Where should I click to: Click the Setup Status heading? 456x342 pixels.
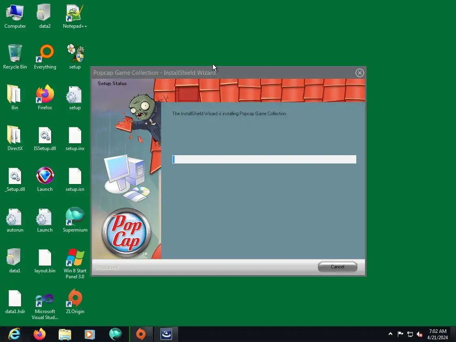[112, 84]
